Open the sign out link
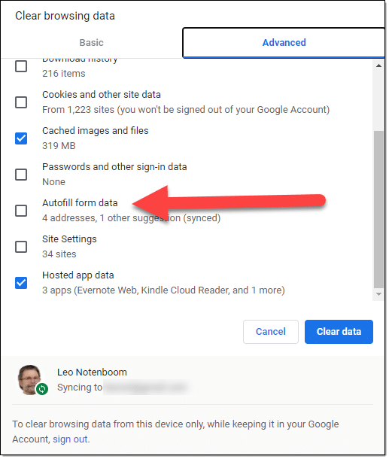Viewport: 389px width, 459px height. tap(70, 440)
